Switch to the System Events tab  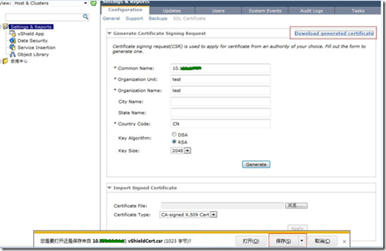coord(265,10)
